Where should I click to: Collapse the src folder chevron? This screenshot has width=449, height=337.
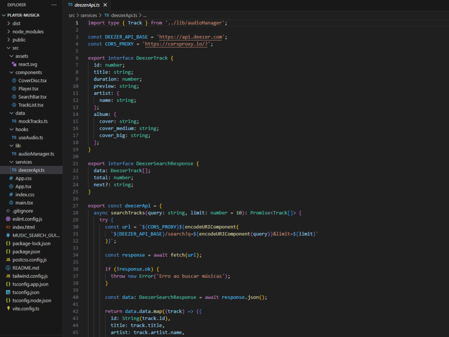click(x=8, y=48)
